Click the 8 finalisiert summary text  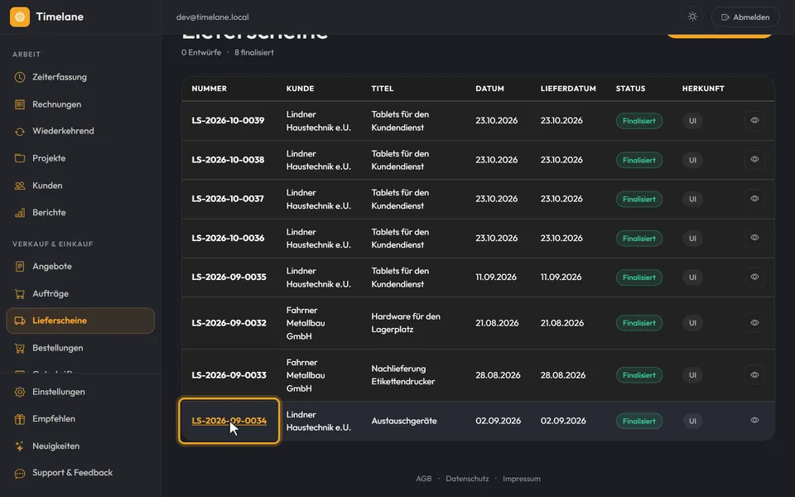pos(254,53)
